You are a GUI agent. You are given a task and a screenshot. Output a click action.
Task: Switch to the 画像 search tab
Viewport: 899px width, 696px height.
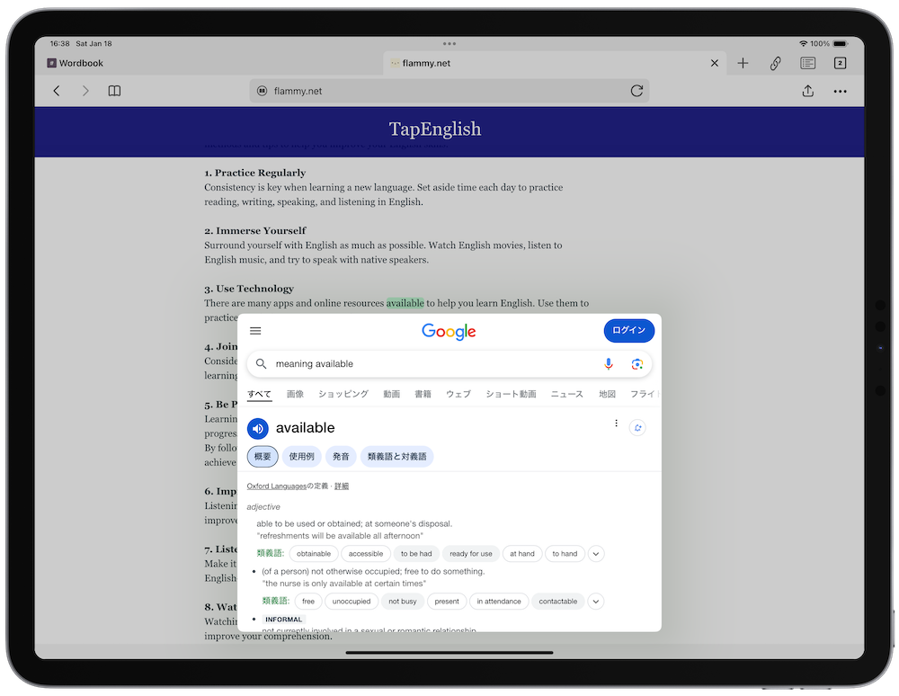295,394
